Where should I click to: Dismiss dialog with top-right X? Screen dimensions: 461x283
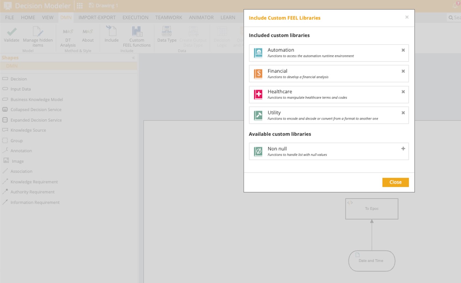click(407, 17)
